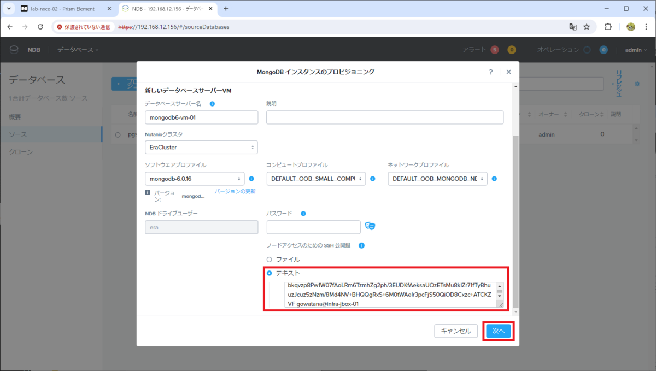Select the ファイル radio option
Viewport: 656px width, 371px height.
point(269,260)
